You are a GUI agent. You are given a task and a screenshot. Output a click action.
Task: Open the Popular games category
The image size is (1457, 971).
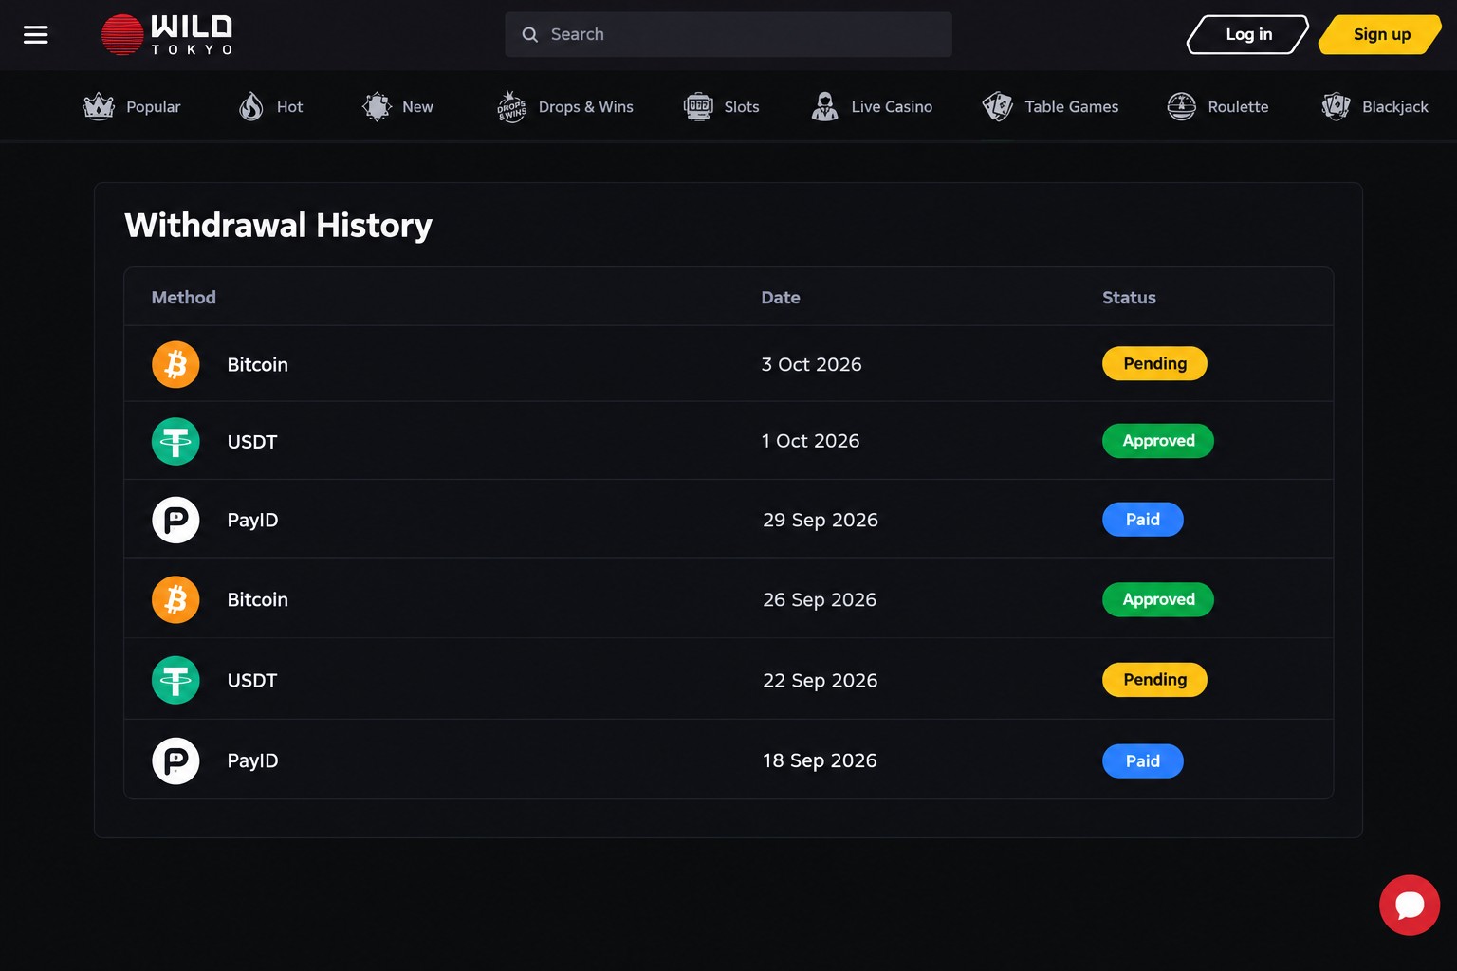pos(132,107)
